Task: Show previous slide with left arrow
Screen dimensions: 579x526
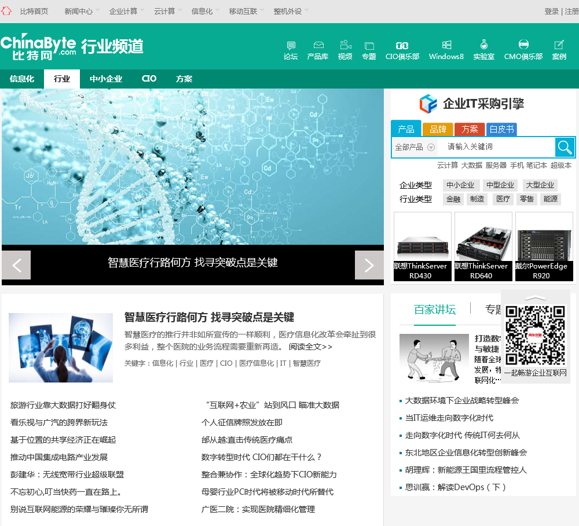Action: coord(17,265)
